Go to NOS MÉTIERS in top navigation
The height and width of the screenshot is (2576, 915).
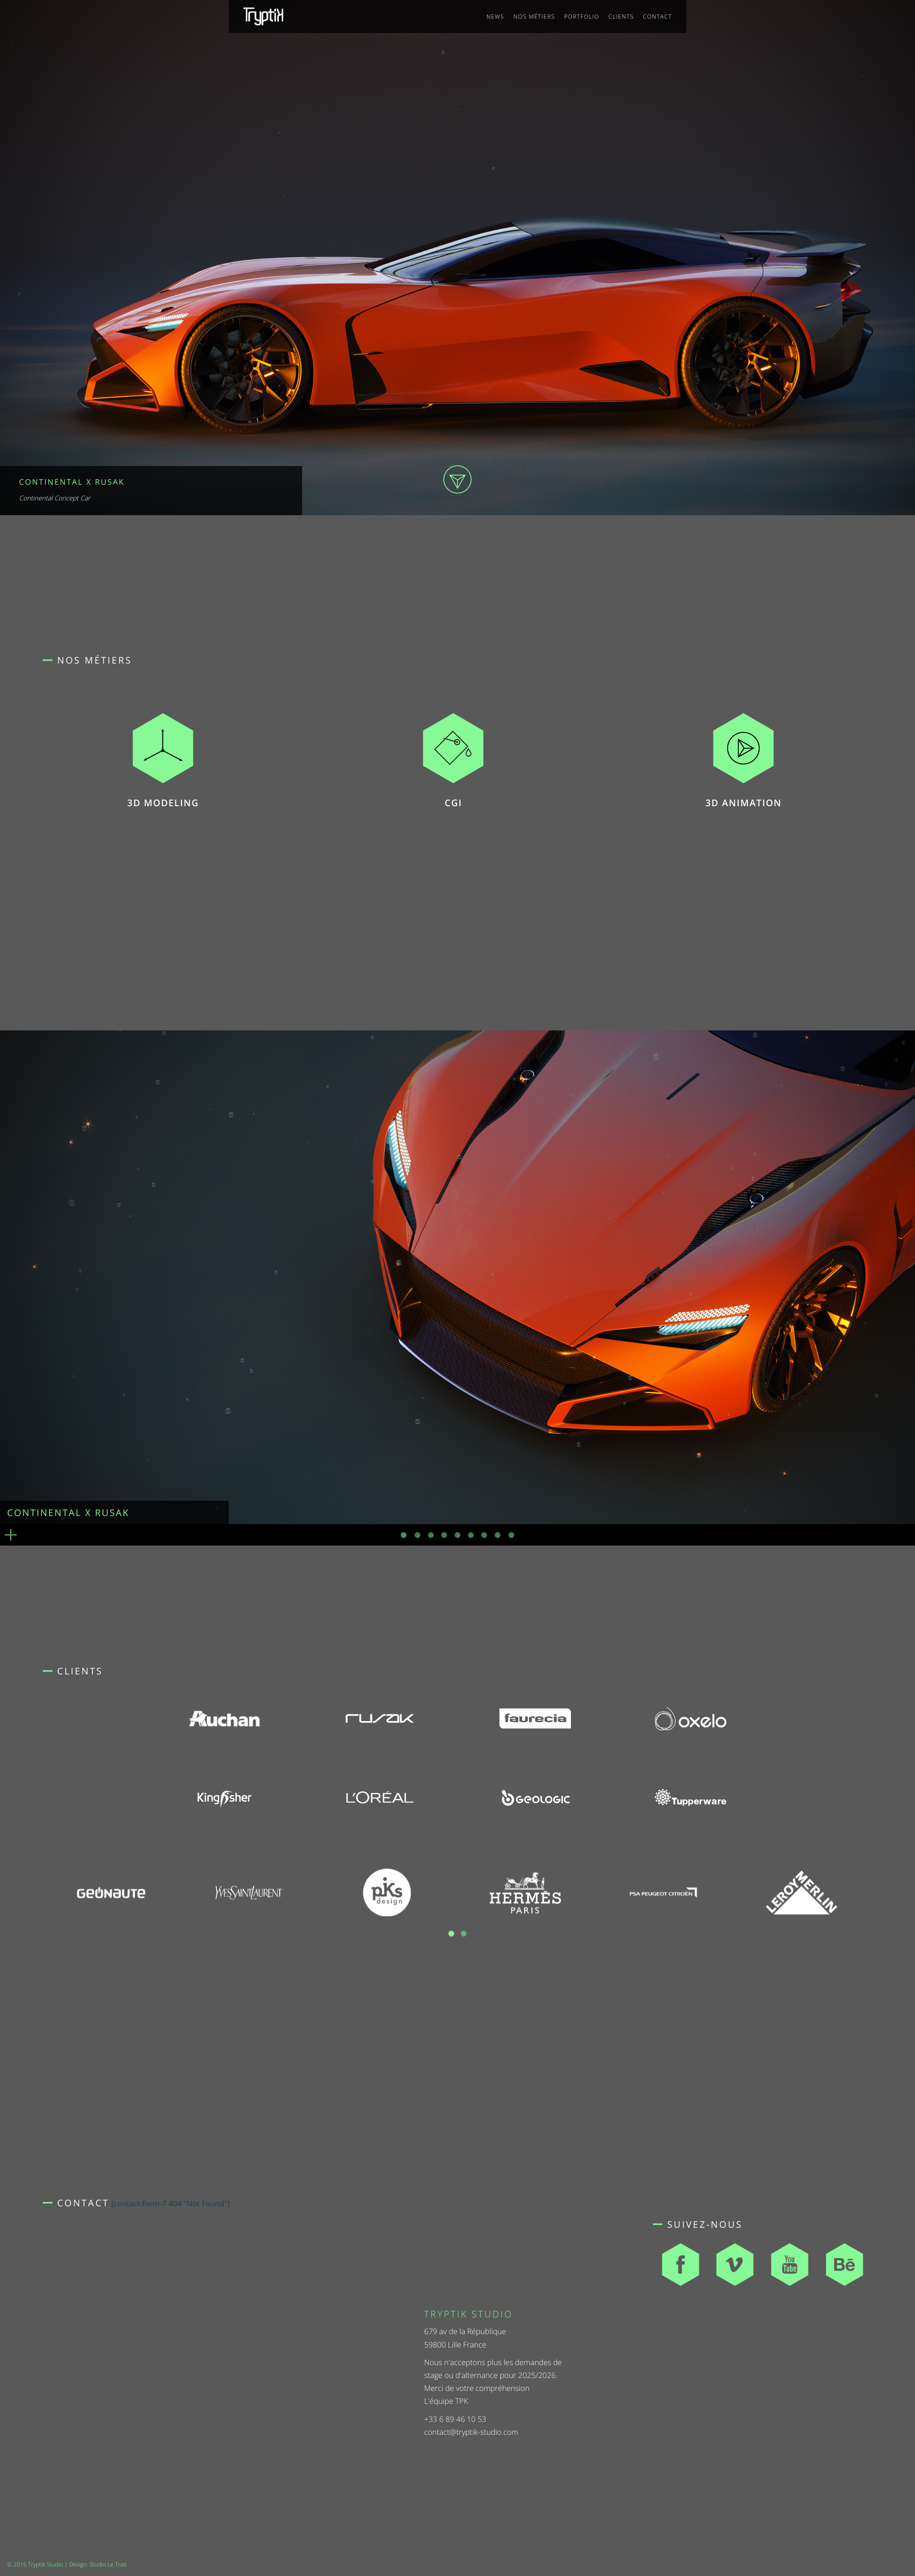click(533, 17)
